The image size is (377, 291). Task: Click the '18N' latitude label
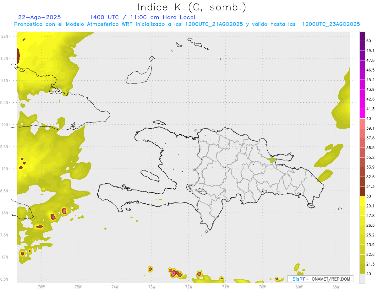(x=5, y=213)
